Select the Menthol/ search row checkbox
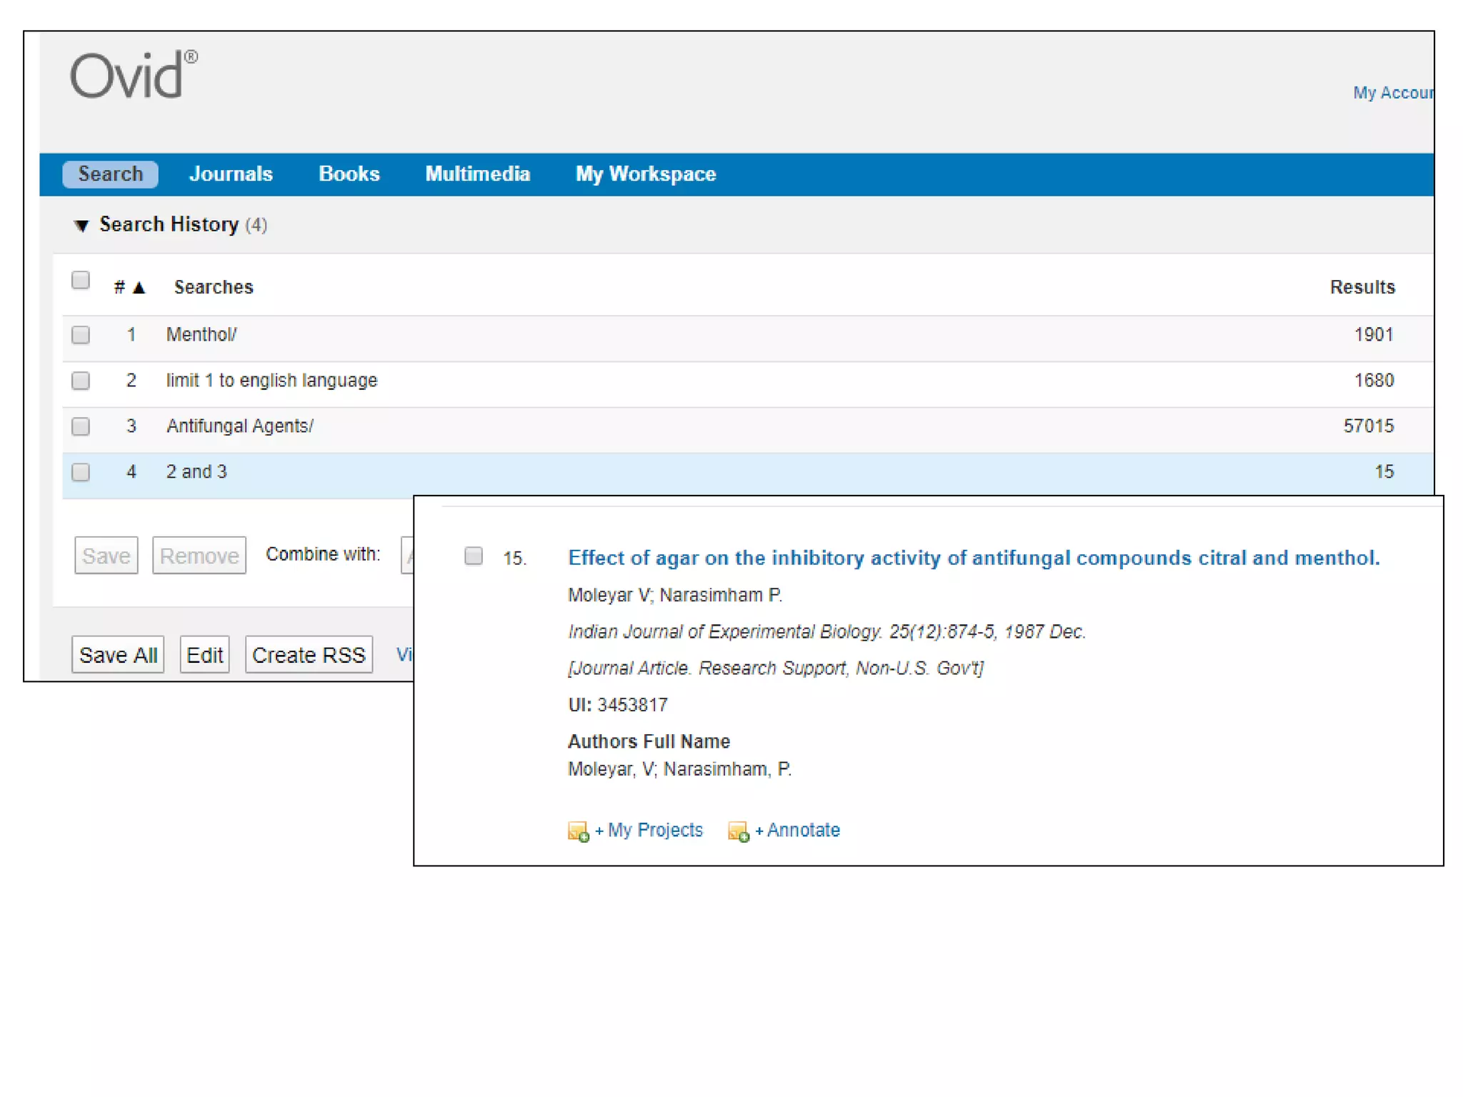 81,335
